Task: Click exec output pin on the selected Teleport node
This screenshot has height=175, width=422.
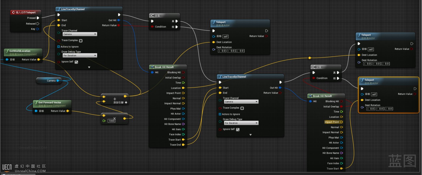Action: pyautogui.click(x=415, y=89)
